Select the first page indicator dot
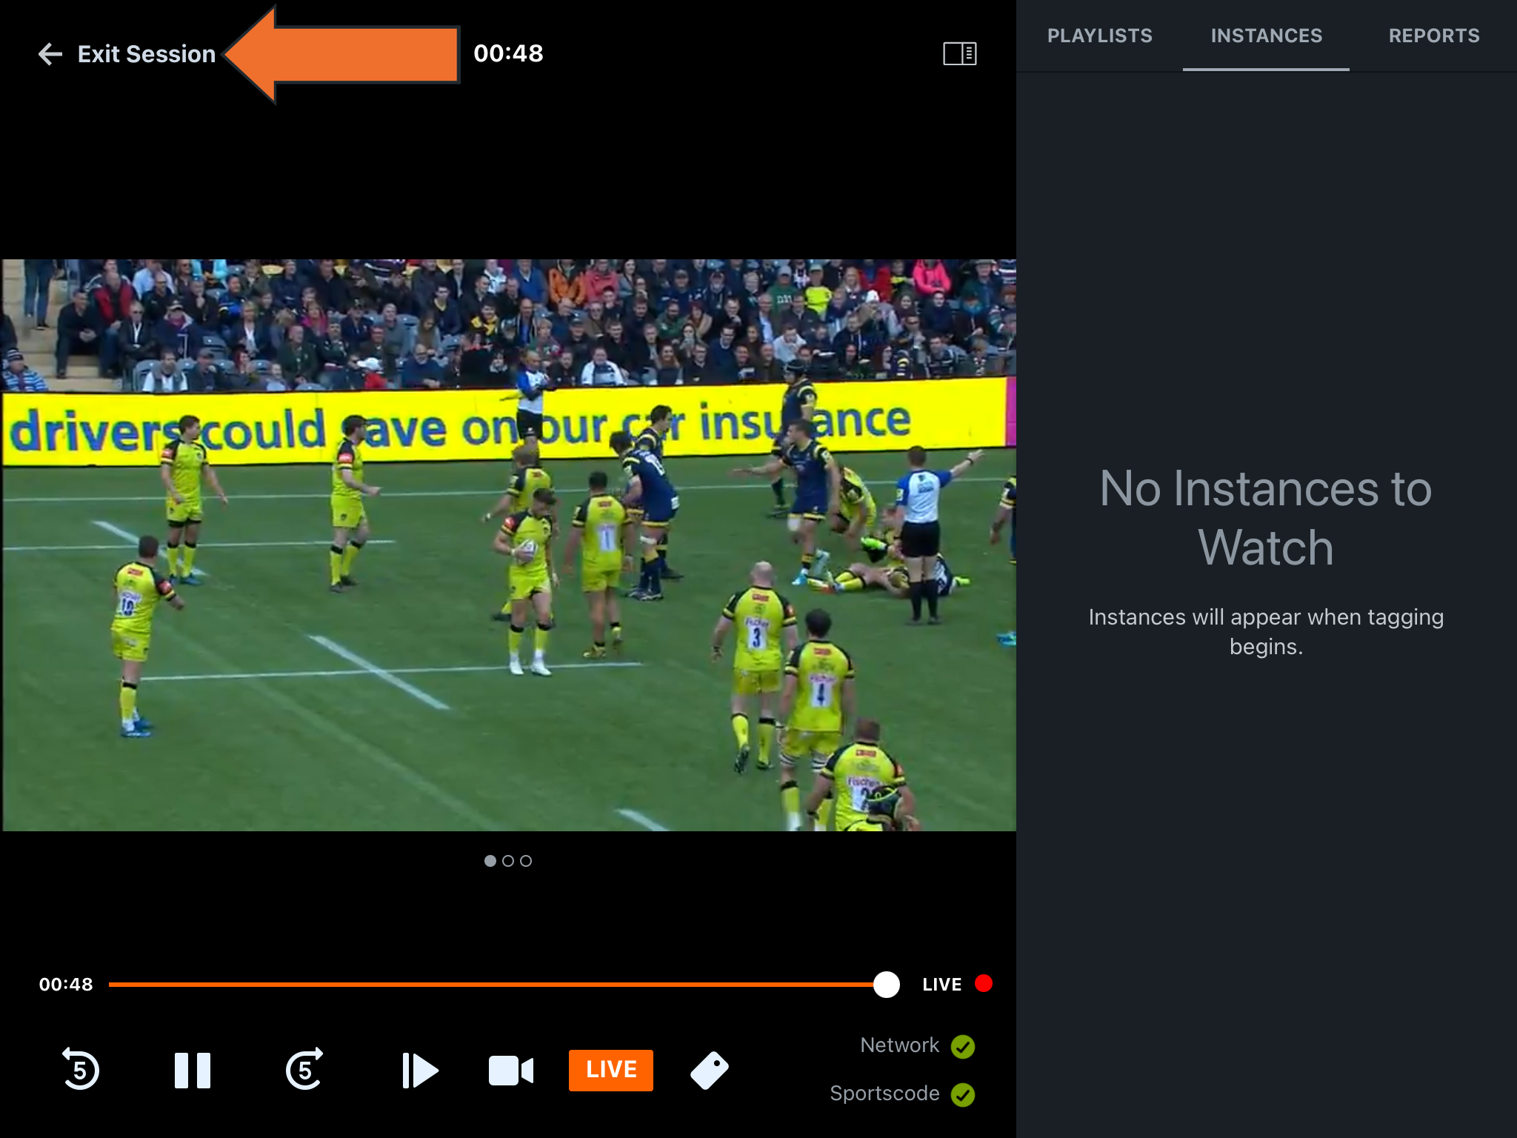This screenshot has height=1138, width=1517. (490, 861)
